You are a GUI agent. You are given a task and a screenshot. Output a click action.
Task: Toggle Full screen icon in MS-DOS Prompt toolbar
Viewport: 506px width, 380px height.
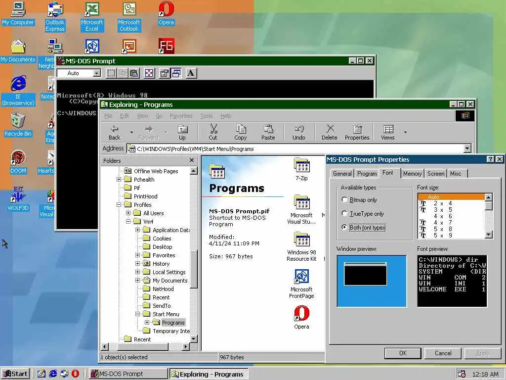point(149,73)
